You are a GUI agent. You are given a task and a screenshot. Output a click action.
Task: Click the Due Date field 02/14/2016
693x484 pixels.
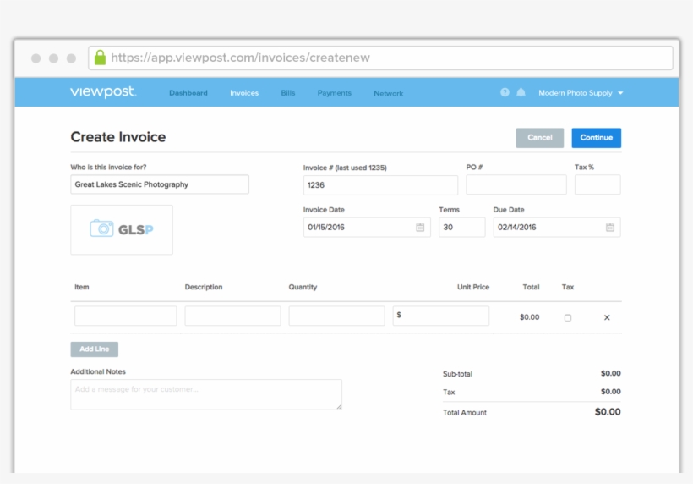coord(557,228)
